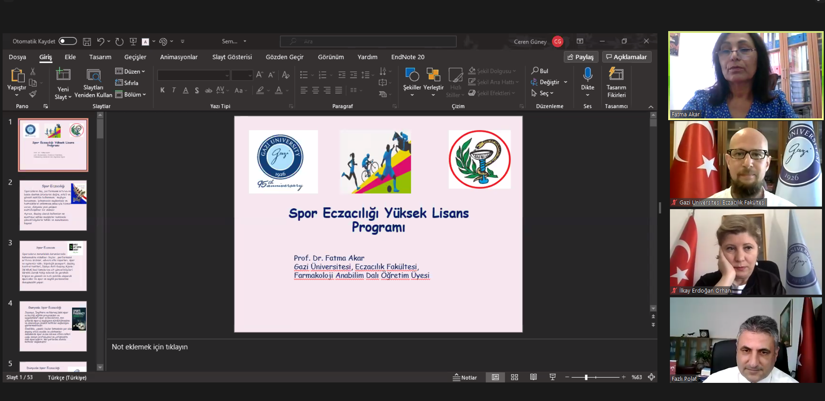825x401 pixels.
Task: Toggle text shadow S formatting
Action: point(197,90)
